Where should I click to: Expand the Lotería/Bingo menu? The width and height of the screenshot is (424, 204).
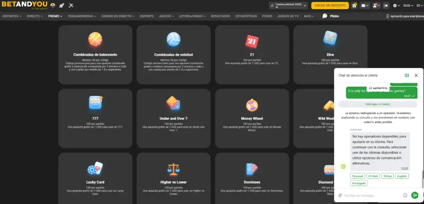[192, 16]
